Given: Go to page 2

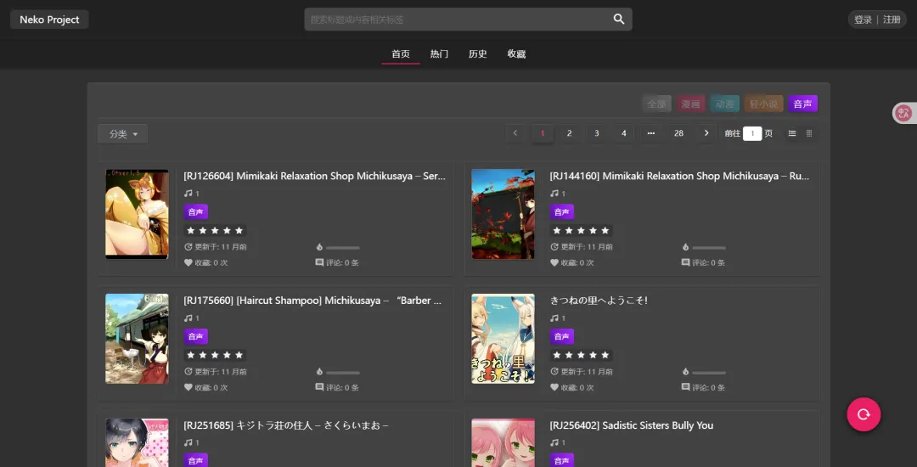Looking at the screenshot, I should coord(569,133).
